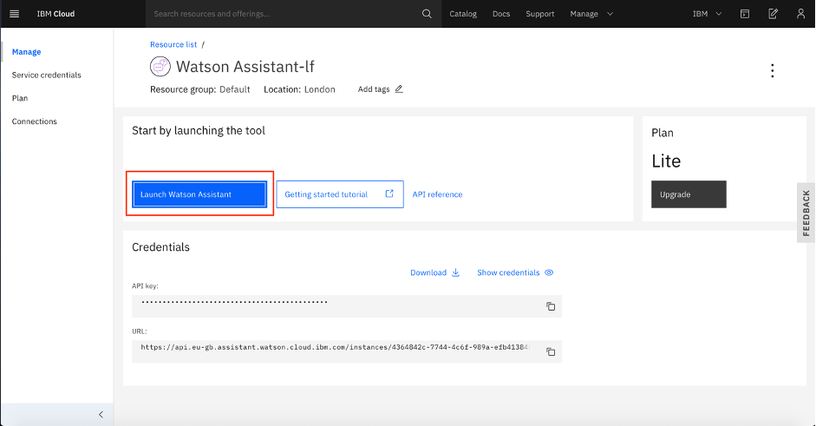Click the Credentials heading
Image resolution: width=816 pixels, height=426 pixels.
click(160, 247)
